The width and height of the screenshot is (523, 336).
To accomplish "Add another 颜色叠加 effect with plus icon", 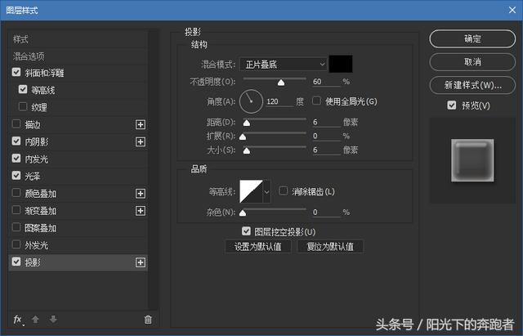I will (x=141, y=194).
